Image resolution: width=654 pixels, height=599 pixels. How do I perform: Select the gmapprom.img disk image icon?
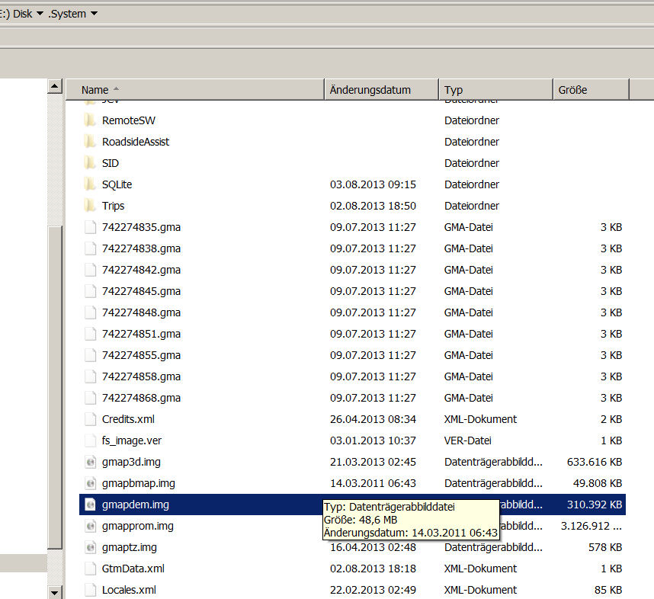click(89, 526)
